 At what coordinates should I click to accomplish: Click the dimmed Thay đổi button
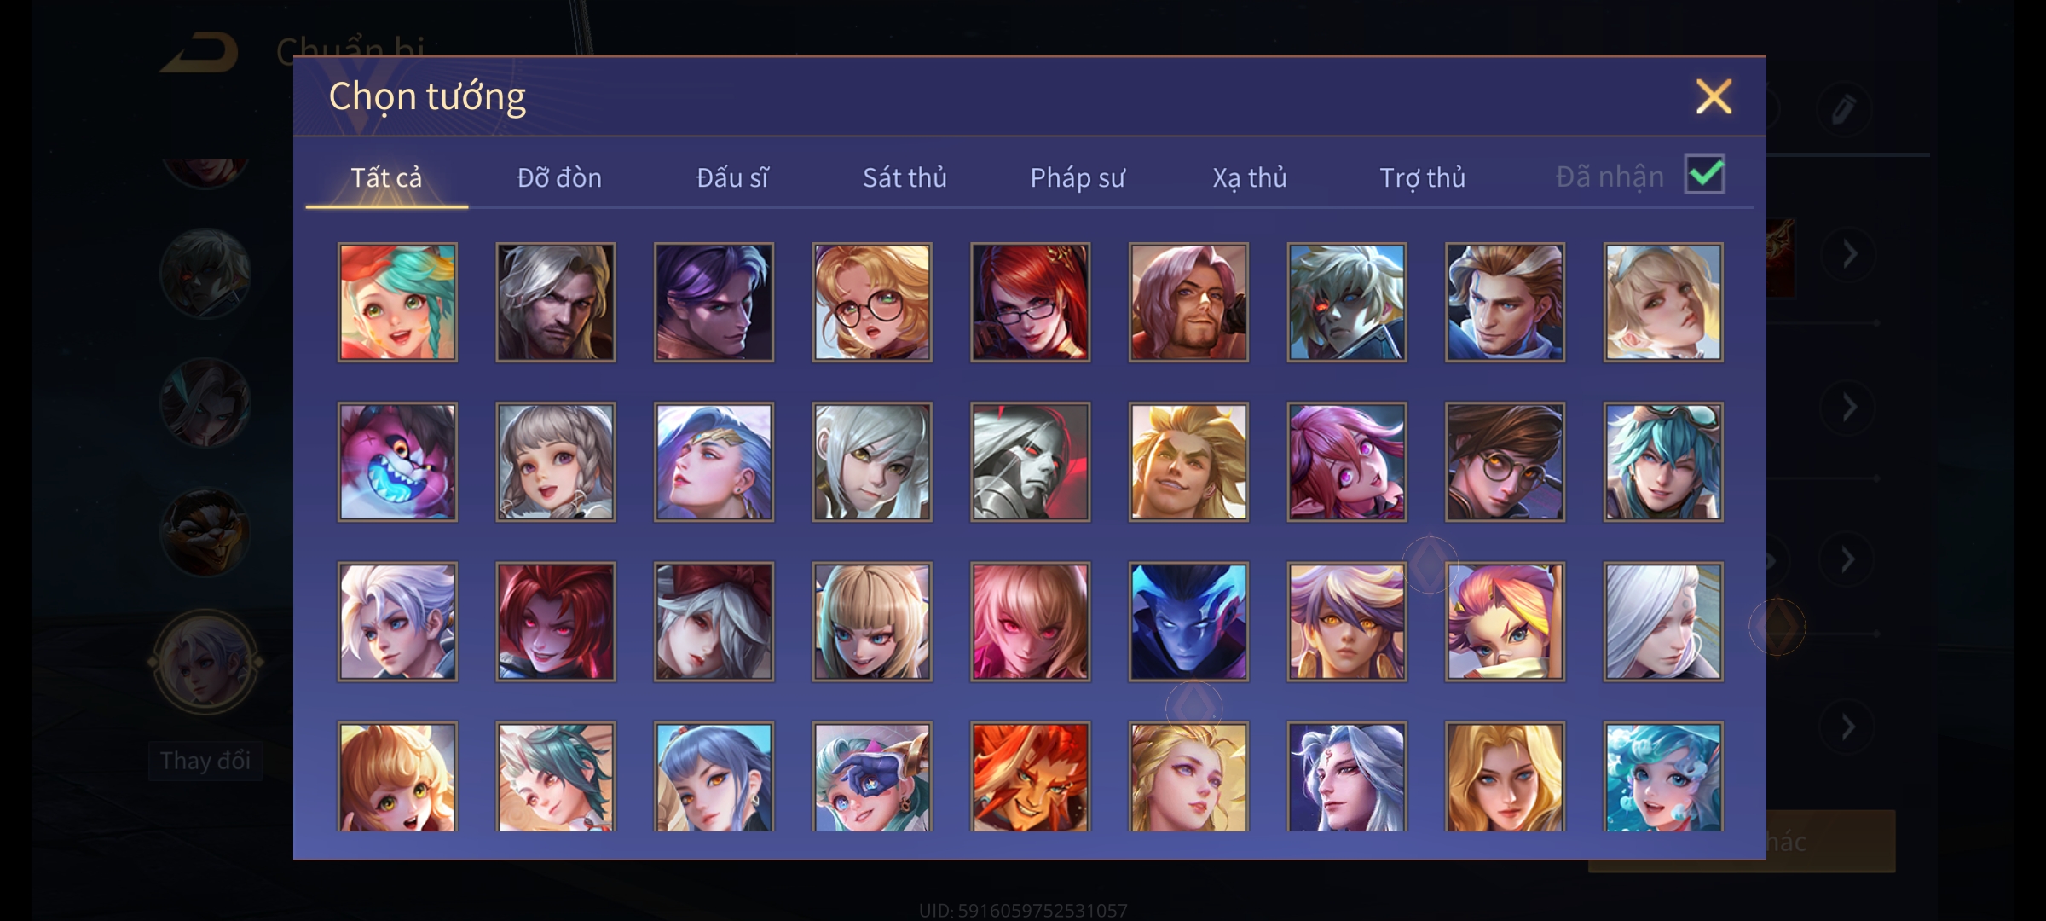(205, 761)
